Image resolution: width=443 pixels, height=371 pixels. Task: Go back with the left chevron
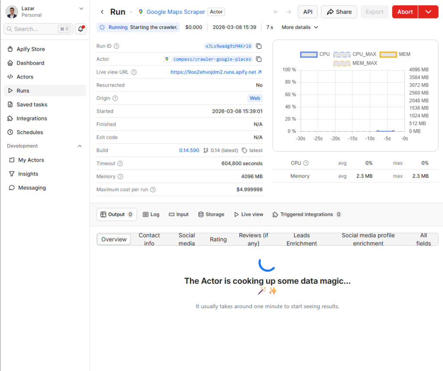[102, 12]
